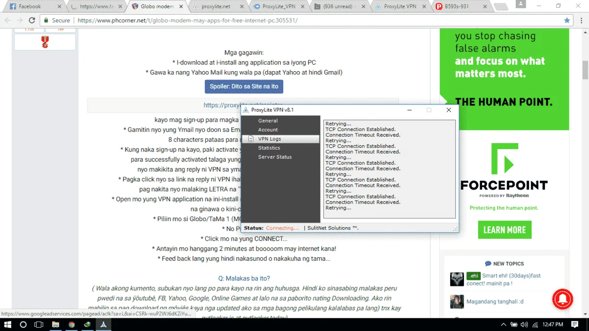Click the red medal badge under user stats
The image size is (589, 331).
(45, 42)
